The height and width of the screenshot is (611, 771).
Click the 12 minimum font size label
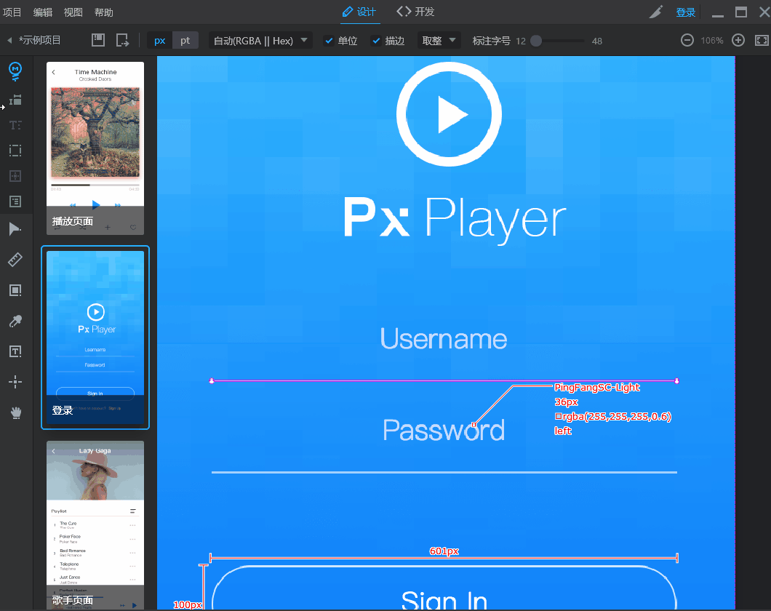521,41
